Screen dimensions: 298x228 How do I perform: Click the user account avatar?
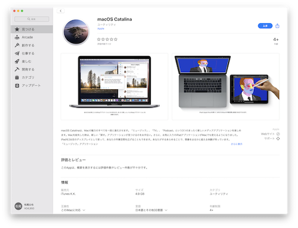click(18, 206)
